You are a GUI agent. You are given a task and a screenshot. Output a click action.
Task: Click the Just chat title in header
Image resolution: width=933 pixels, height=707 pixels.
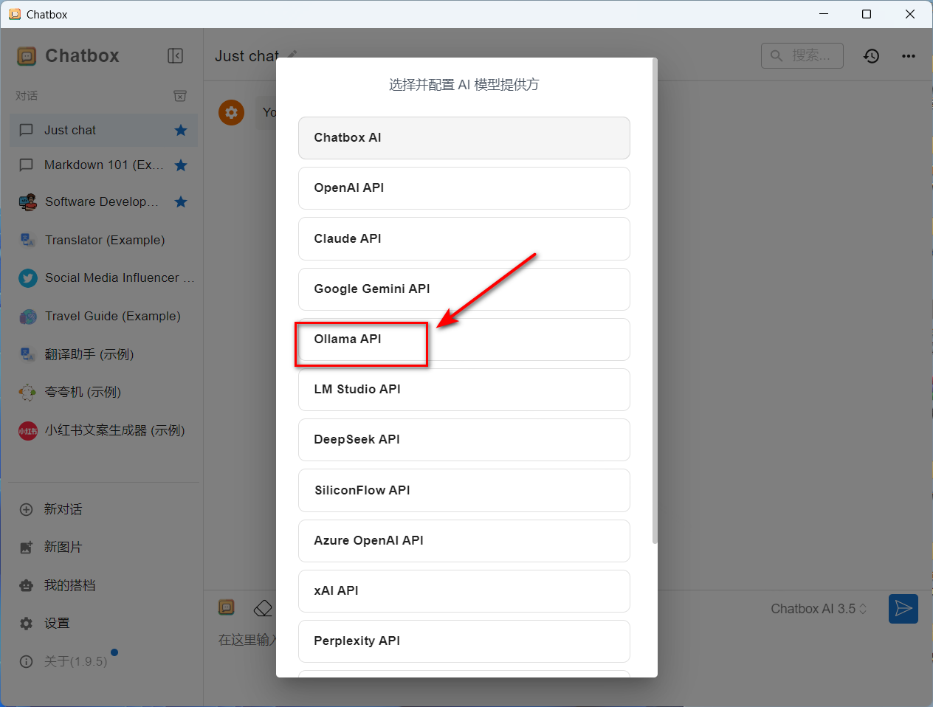pyautogui.click(x=247, y=56)
